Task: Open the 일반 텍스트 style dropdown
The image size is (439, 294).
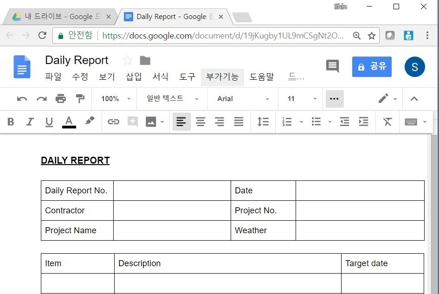Action: click(173, 99)
